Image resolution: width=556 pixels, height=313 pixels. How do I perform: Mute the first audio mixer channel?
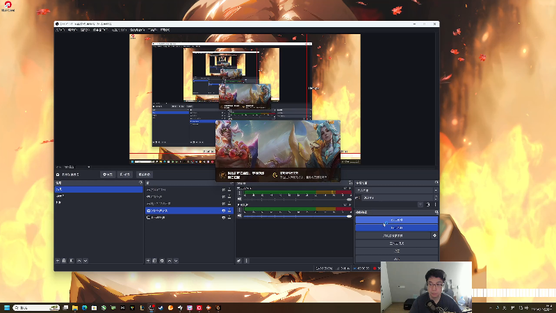[x=239, y=199]
